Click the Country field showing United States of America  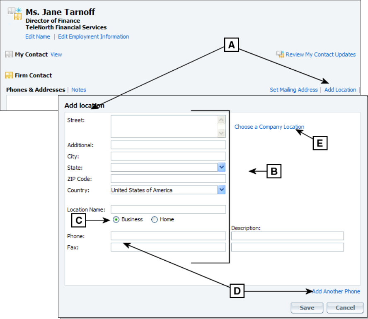[x=164, y=190]
